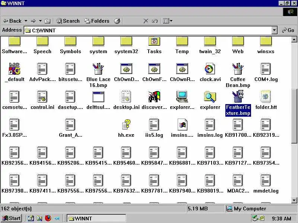
Task: Select the winsxs folder
Action: (266, 45)
